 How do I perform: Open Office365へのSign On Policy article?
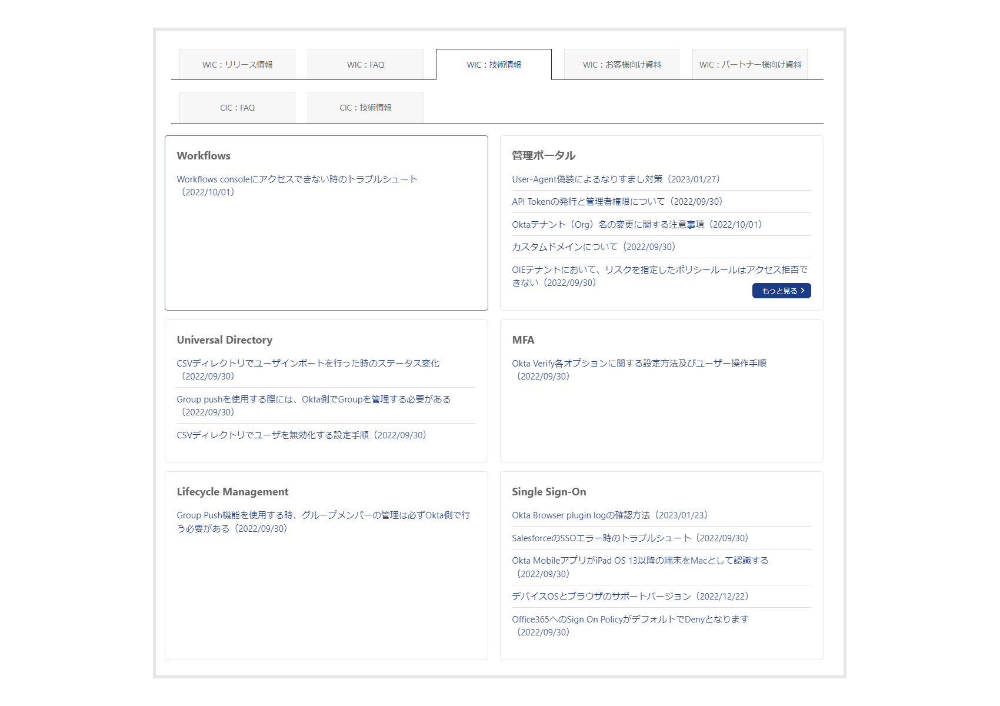pos(629,620)
